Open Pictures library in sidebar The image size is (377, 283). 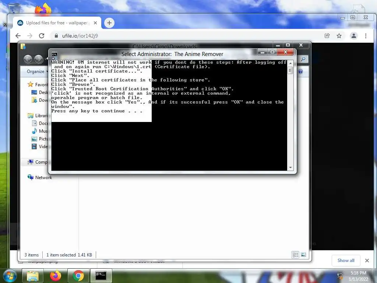(x=40, y=139)
